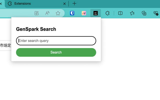Open the Favorites list icon
The width and height of the screenshot is (160, 100).
[x=132, y=13]
